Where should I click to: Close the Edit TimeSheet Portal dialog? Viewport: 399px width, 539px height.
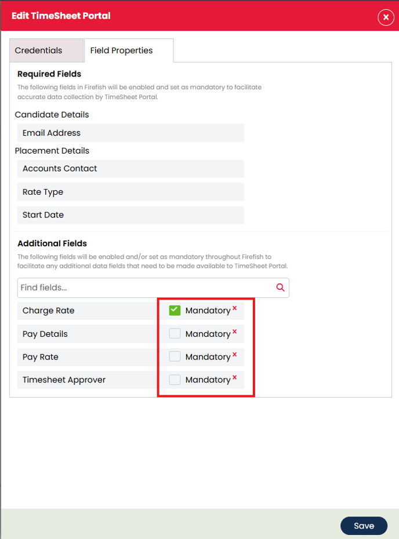(x=386, y=17)
